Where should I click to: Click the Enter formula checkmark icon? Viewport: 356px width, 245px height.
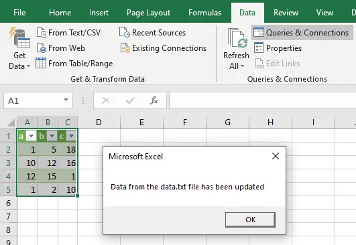coord(130,100)
